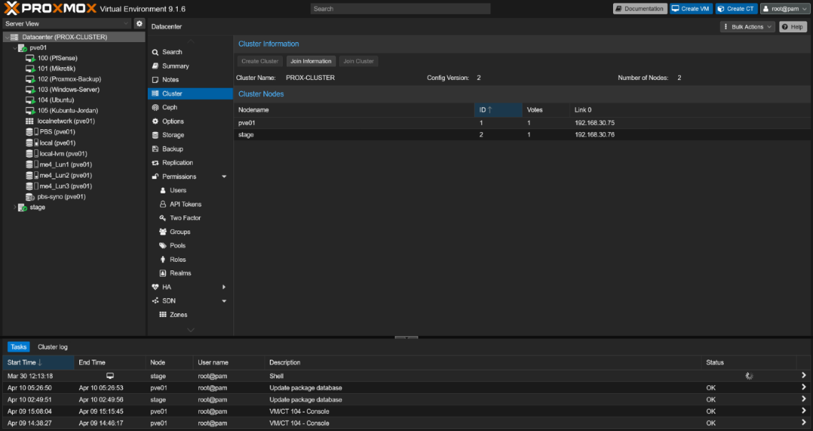The width and height of the screenshot is (813, 431).
Task: Expand the stage node arrow
Action: pyautogui.click(x=14, y=207)
